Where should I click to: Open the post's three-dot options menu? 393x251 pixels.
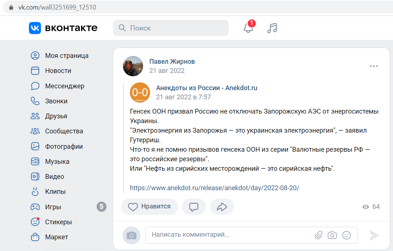[x=374, y=66]
